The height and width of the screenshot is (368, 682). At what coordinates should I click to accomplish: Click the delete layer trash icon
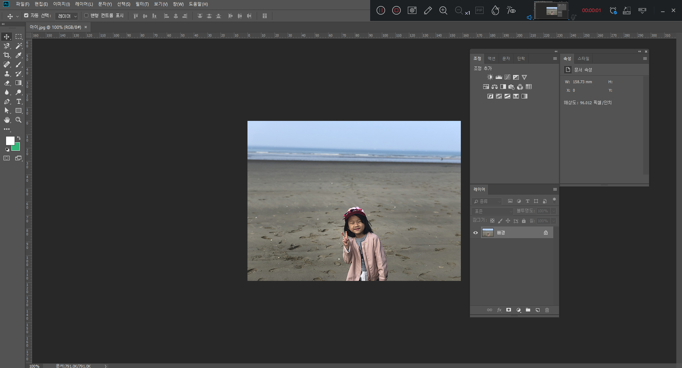point(547,310)
